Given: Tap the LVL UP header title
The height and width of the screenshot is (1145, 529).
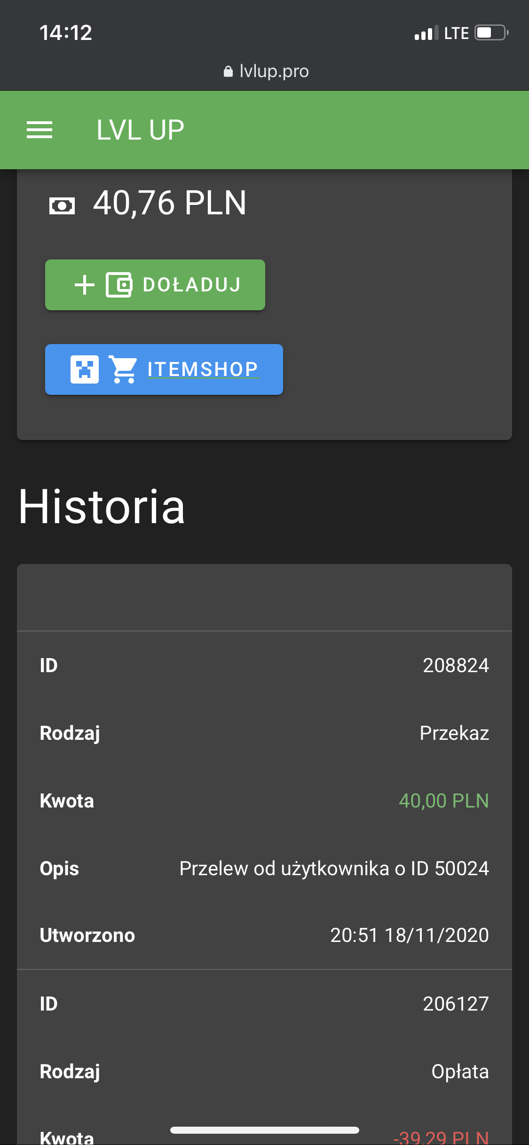Looking at the screenshot, I should (x=140, y=130).
